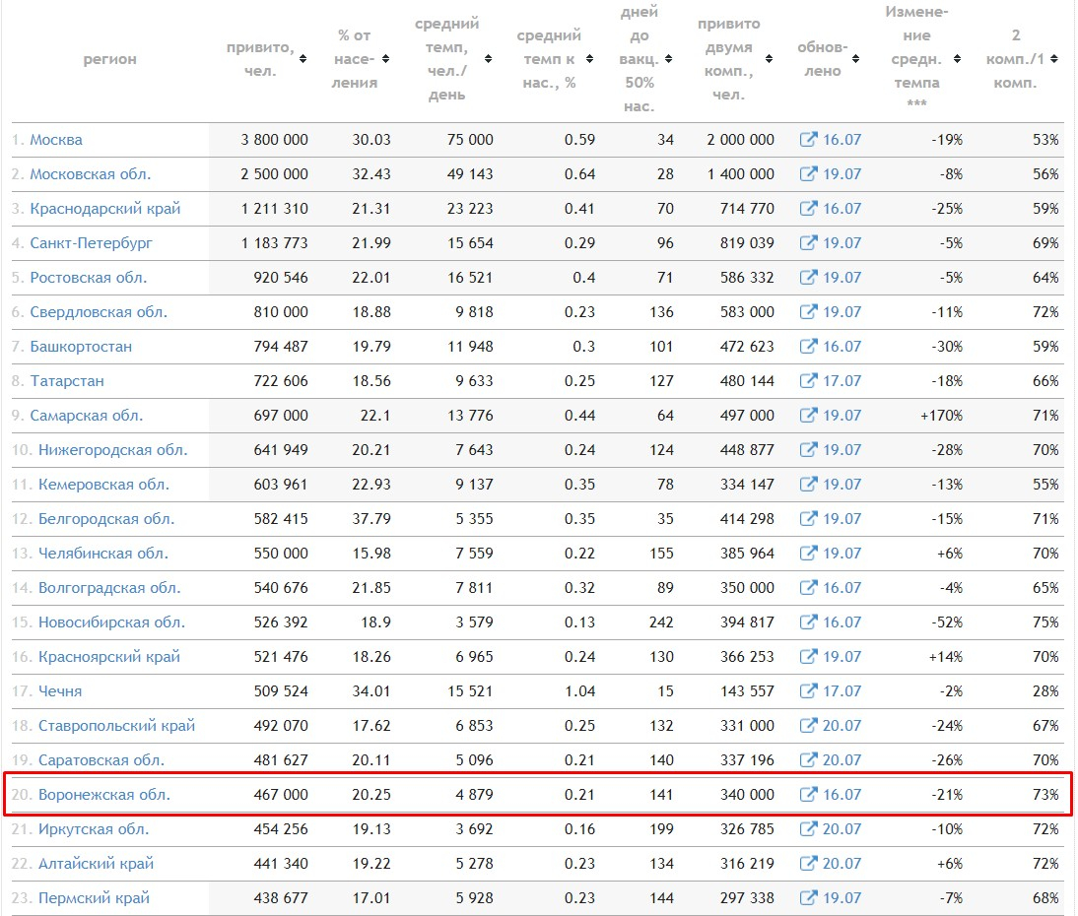1078x916 pixels.
Task: Sort by средний темп, чел./день arrows
Action: coord(488,59)
